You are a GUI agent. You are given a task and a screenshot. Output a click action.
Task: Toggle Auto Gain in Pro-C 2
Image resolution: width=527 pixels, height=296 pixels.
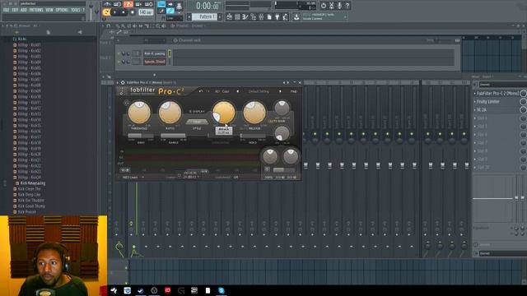(277, 121)
